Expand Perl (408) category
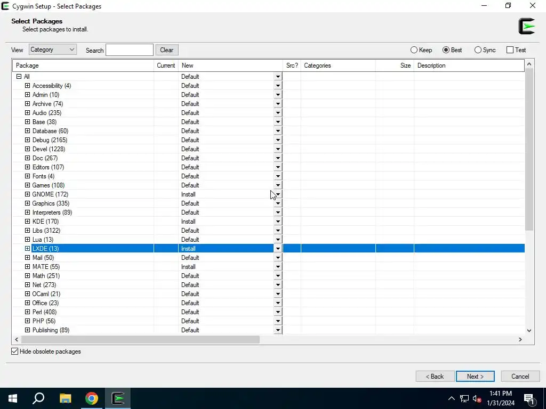The height and width of the screenshot is (409, 546). pos(28,312)
